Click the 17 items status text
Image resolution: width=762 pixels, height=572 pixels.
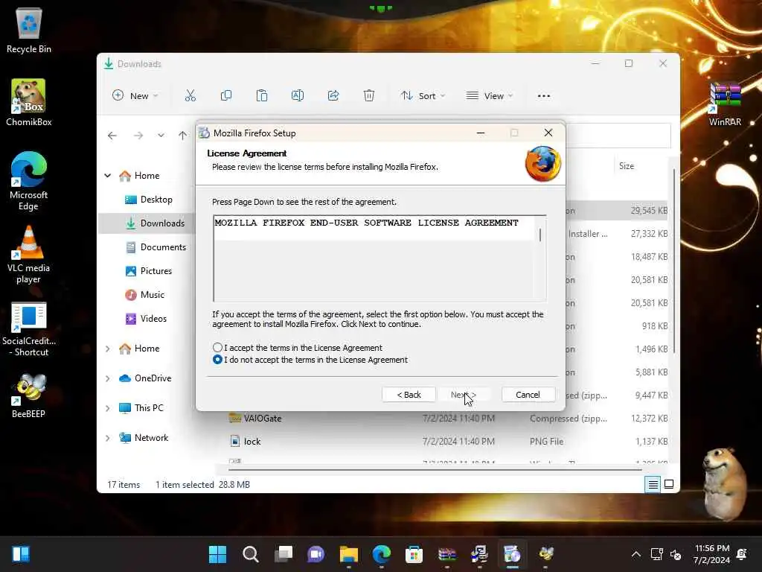point(124,484)
